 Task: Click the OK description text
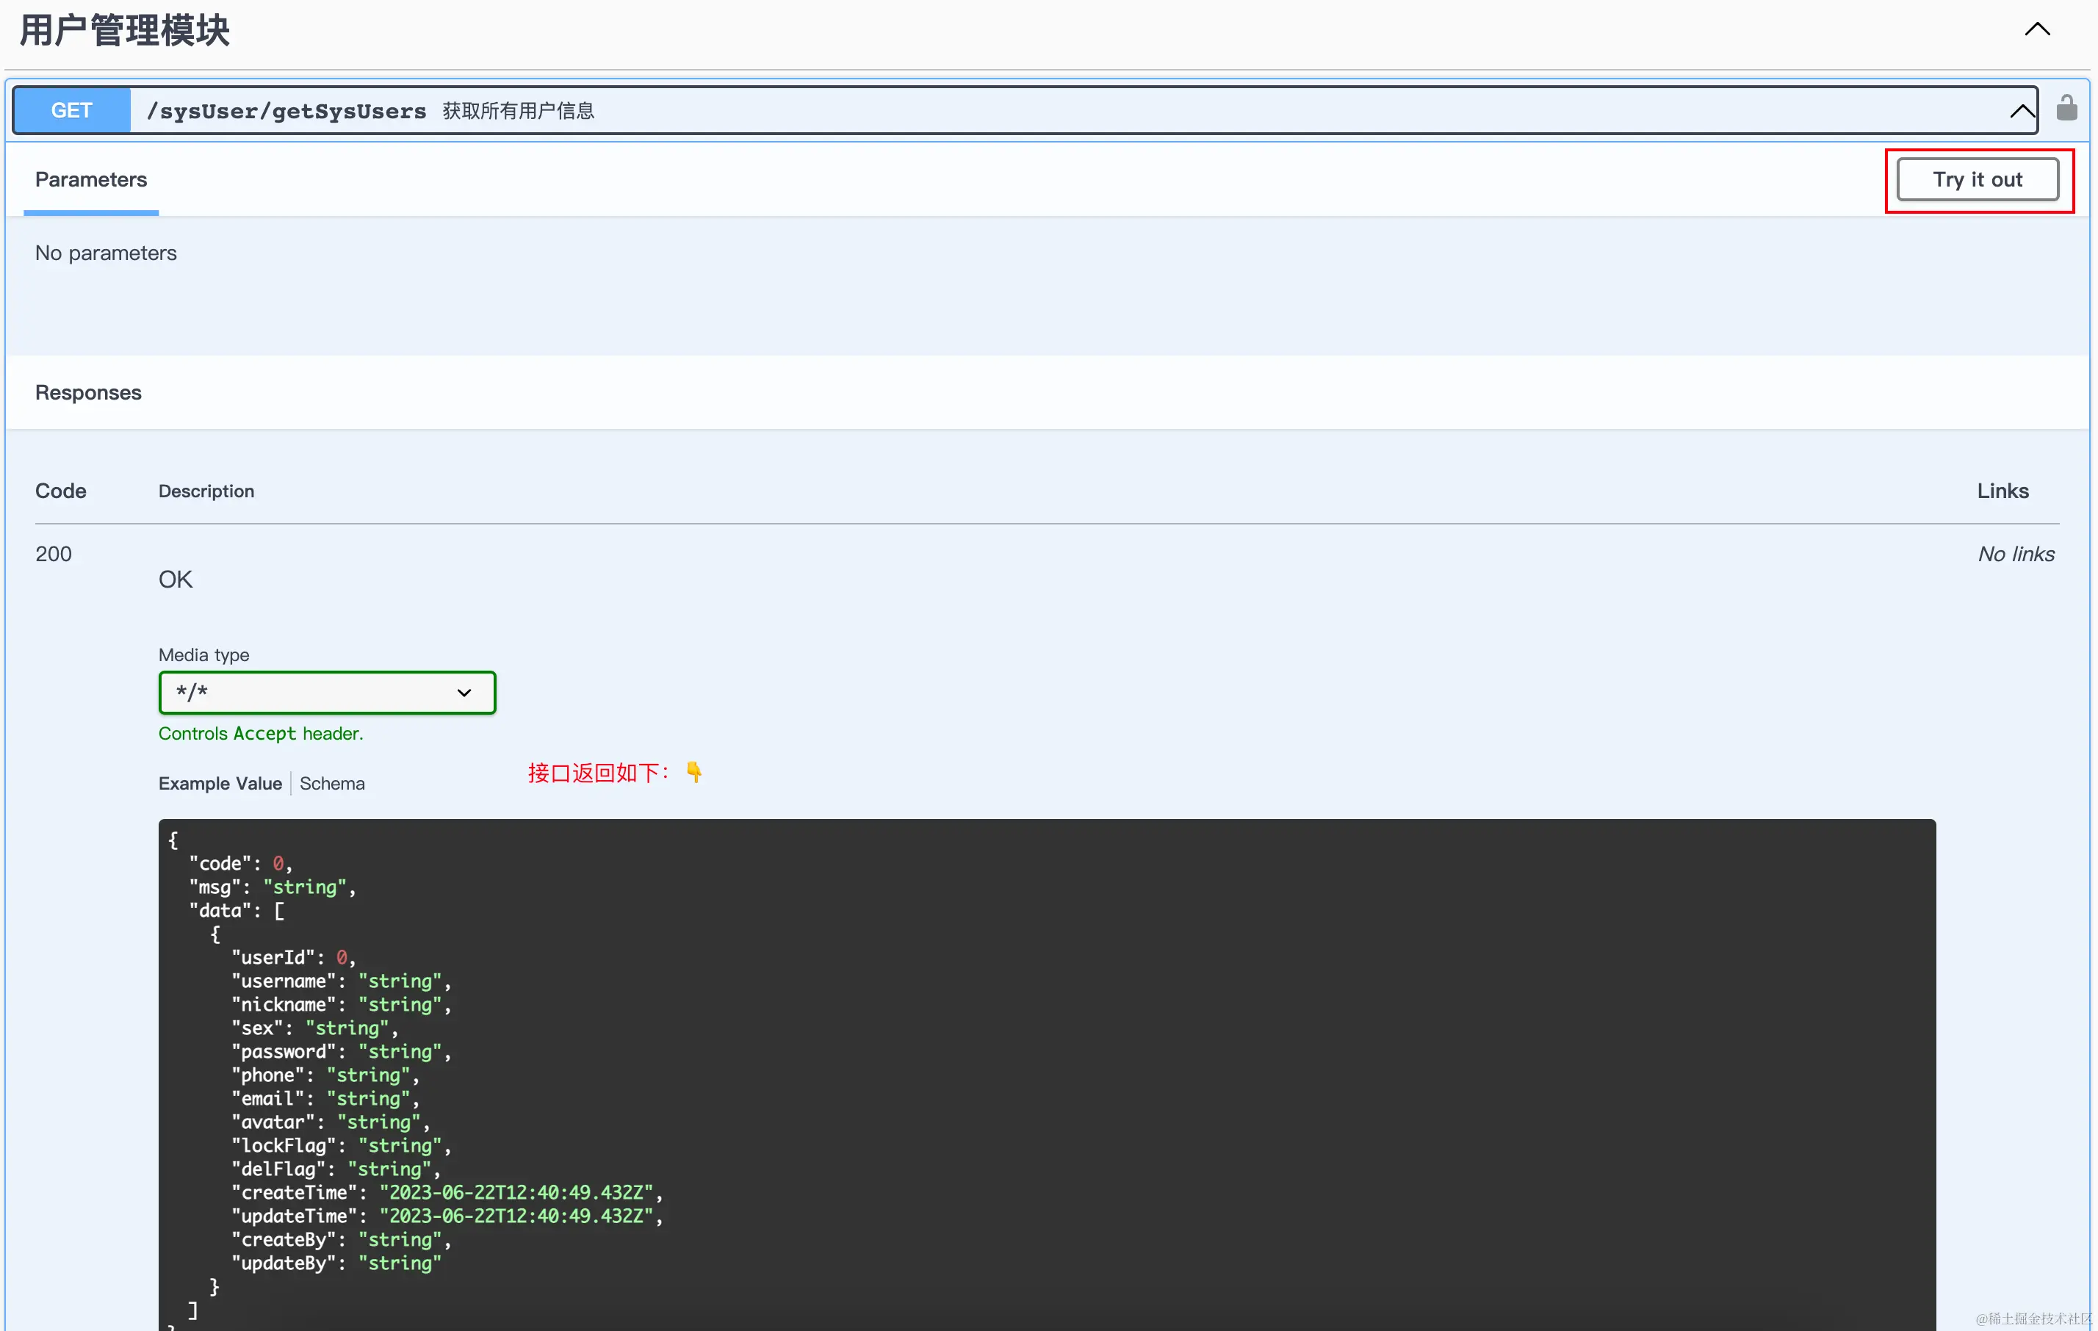click(175, 580)
